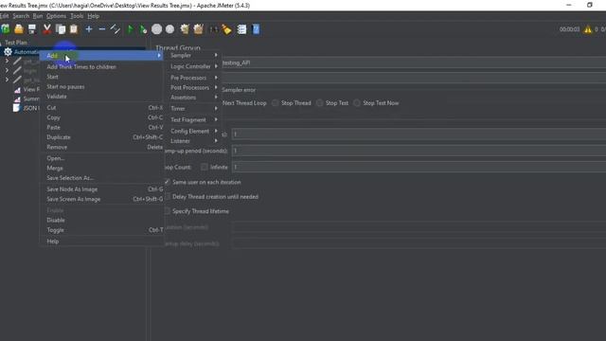Click the Reset Search broom icon
This screenshot has width=606, height=341.
pos(226,29)
